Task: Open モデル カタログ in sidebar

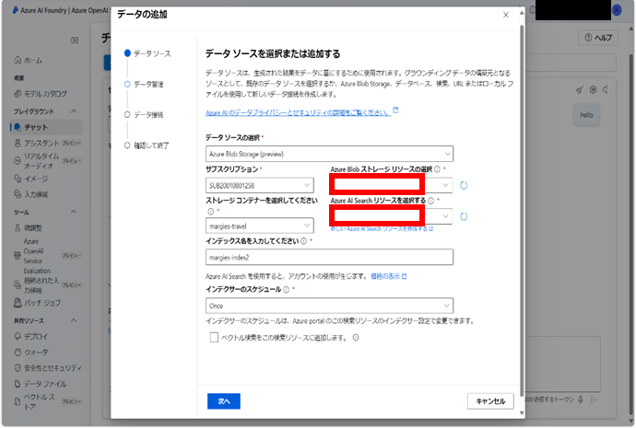Action: tap(45, 94)
